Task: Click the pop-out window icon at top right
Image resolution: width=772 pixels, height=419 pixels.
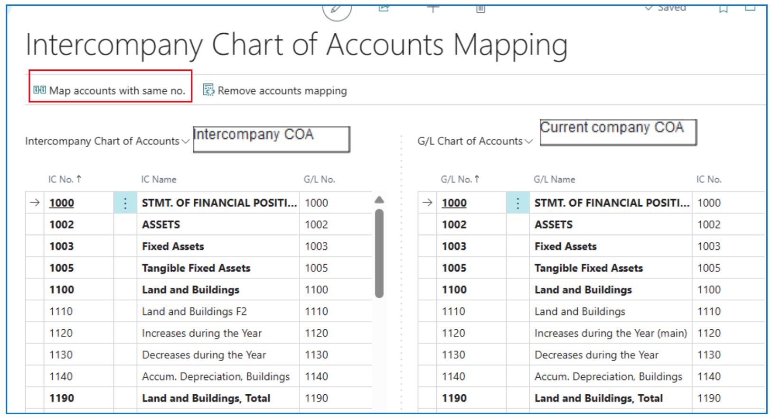Action: 750,8
